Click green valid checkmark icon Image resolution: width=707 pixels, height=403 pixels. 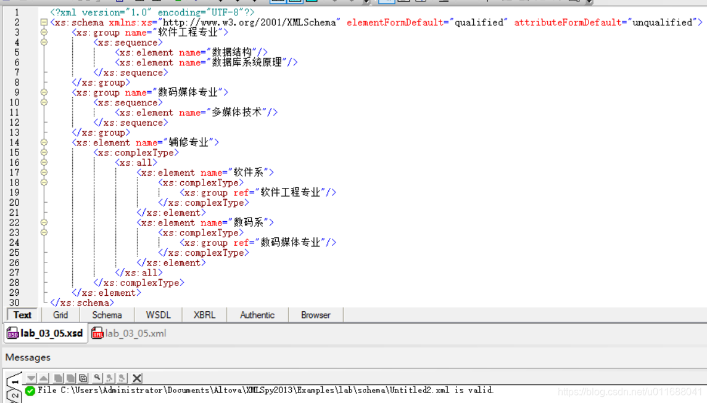pos(30,391)
